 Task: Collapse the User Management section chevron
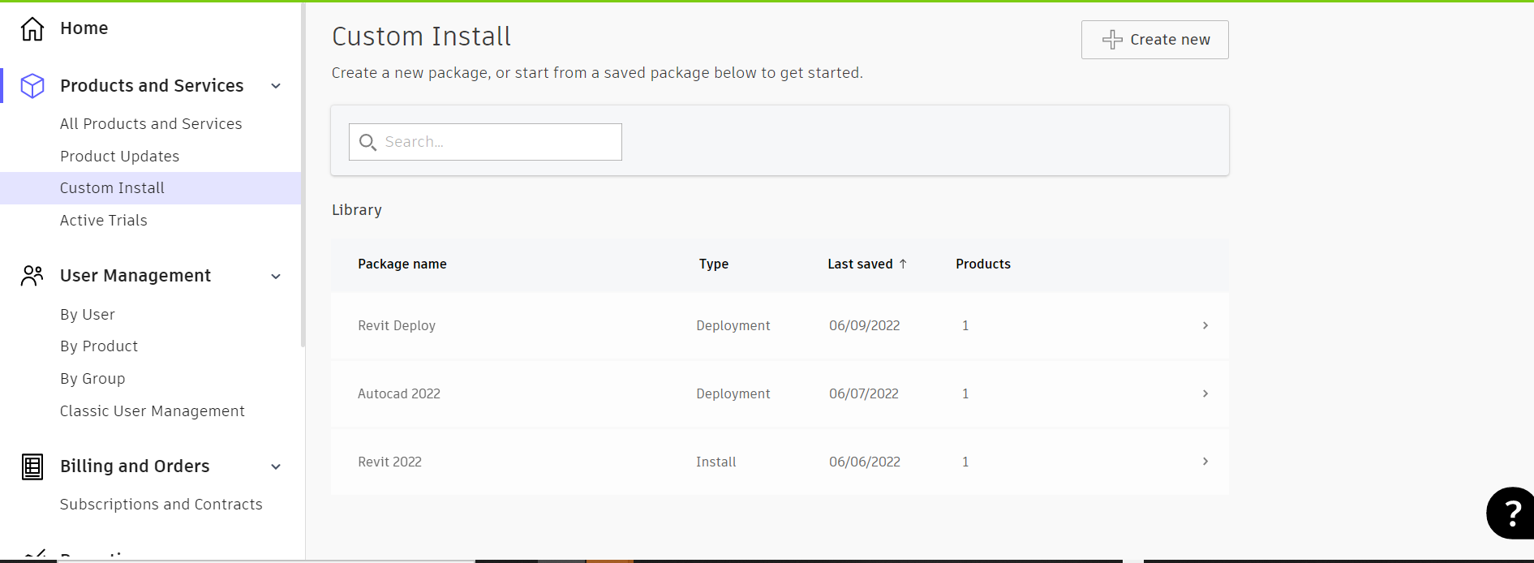[276, 277]
